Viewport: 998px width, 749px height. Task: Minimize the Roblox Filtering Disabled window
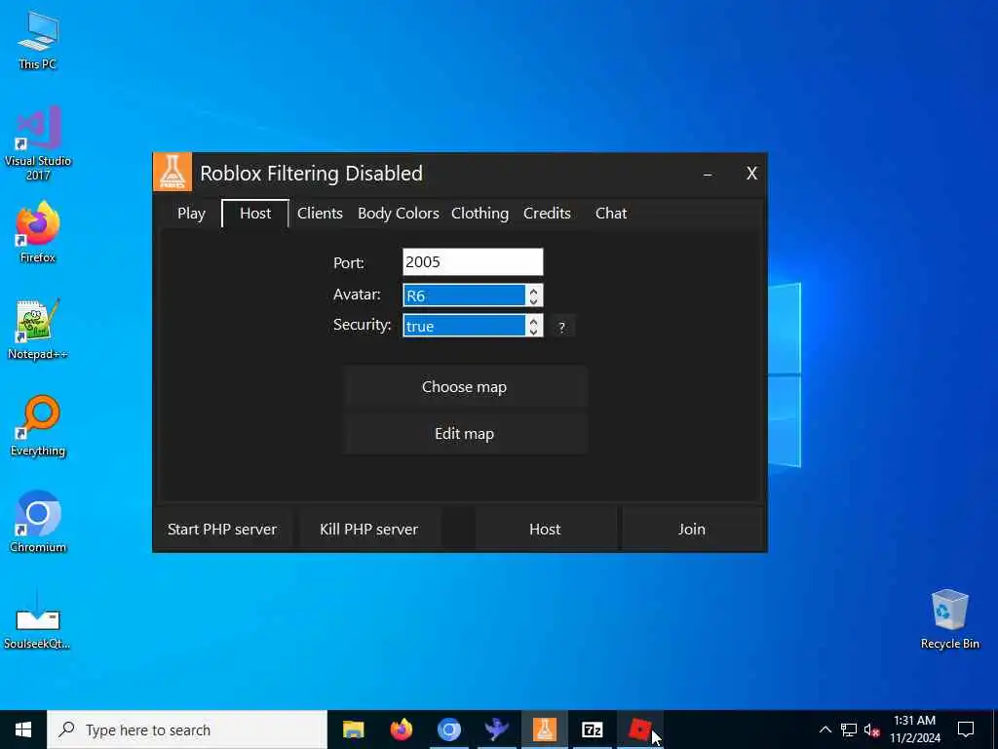[x=708, y=174]
